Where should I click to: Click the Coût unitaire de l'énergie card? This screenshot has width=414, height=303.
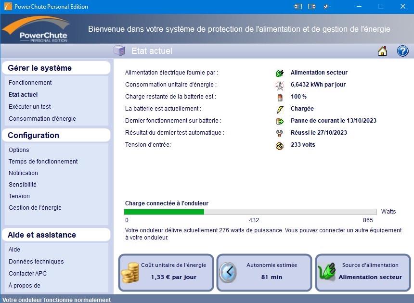pyautogui.click(x=166, y=273)
